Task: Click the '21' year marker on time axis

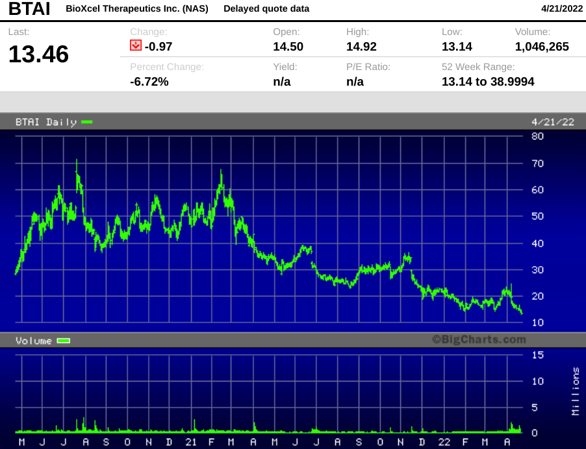Action: tap(190, 443)
